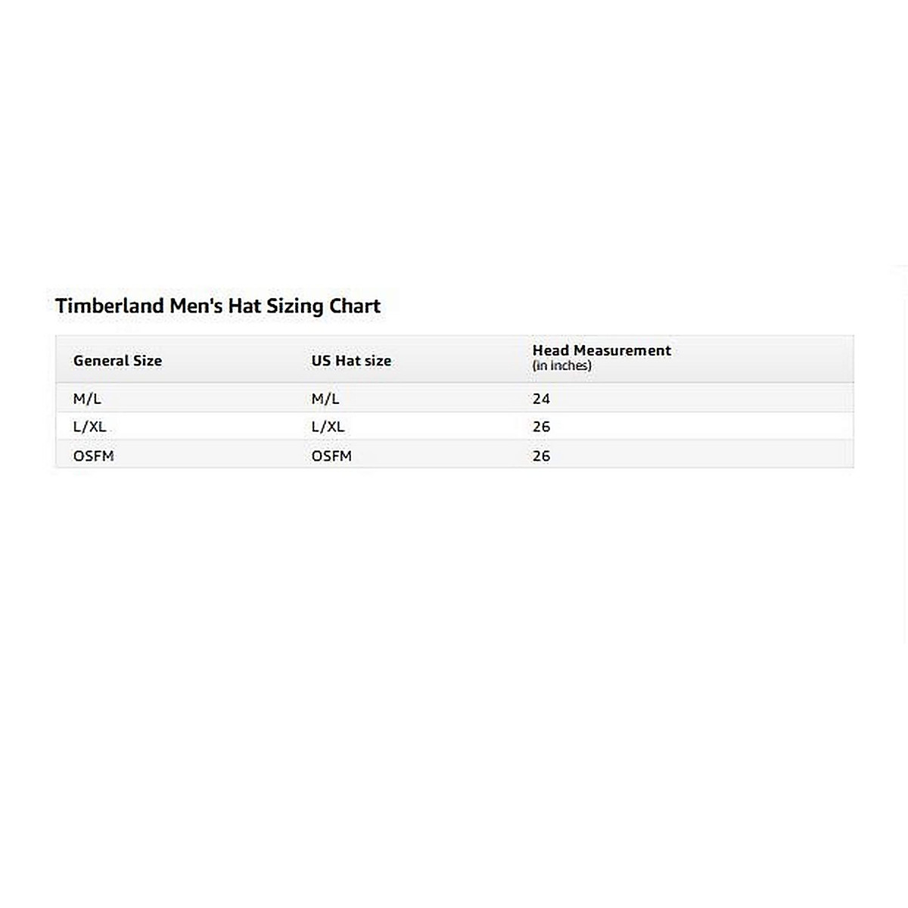Click the word 'Timberland' in the heading
The height and width of the screenshot is (908, 908).
pos(109,306)
